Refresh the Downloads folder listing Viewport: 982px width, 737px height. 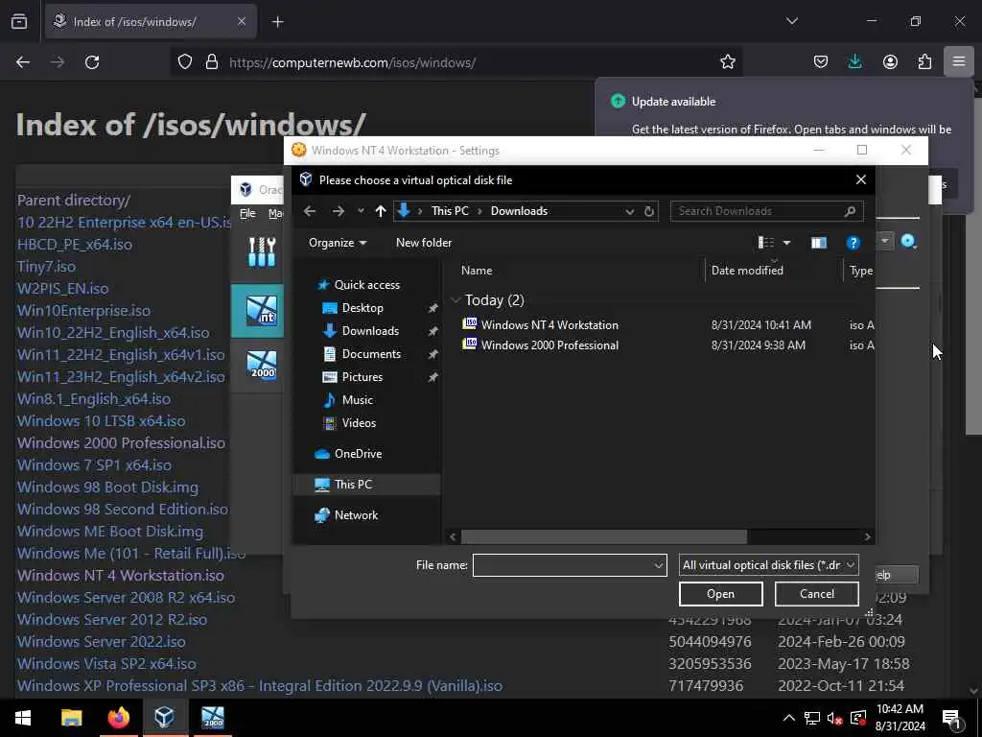click(649, 211)
